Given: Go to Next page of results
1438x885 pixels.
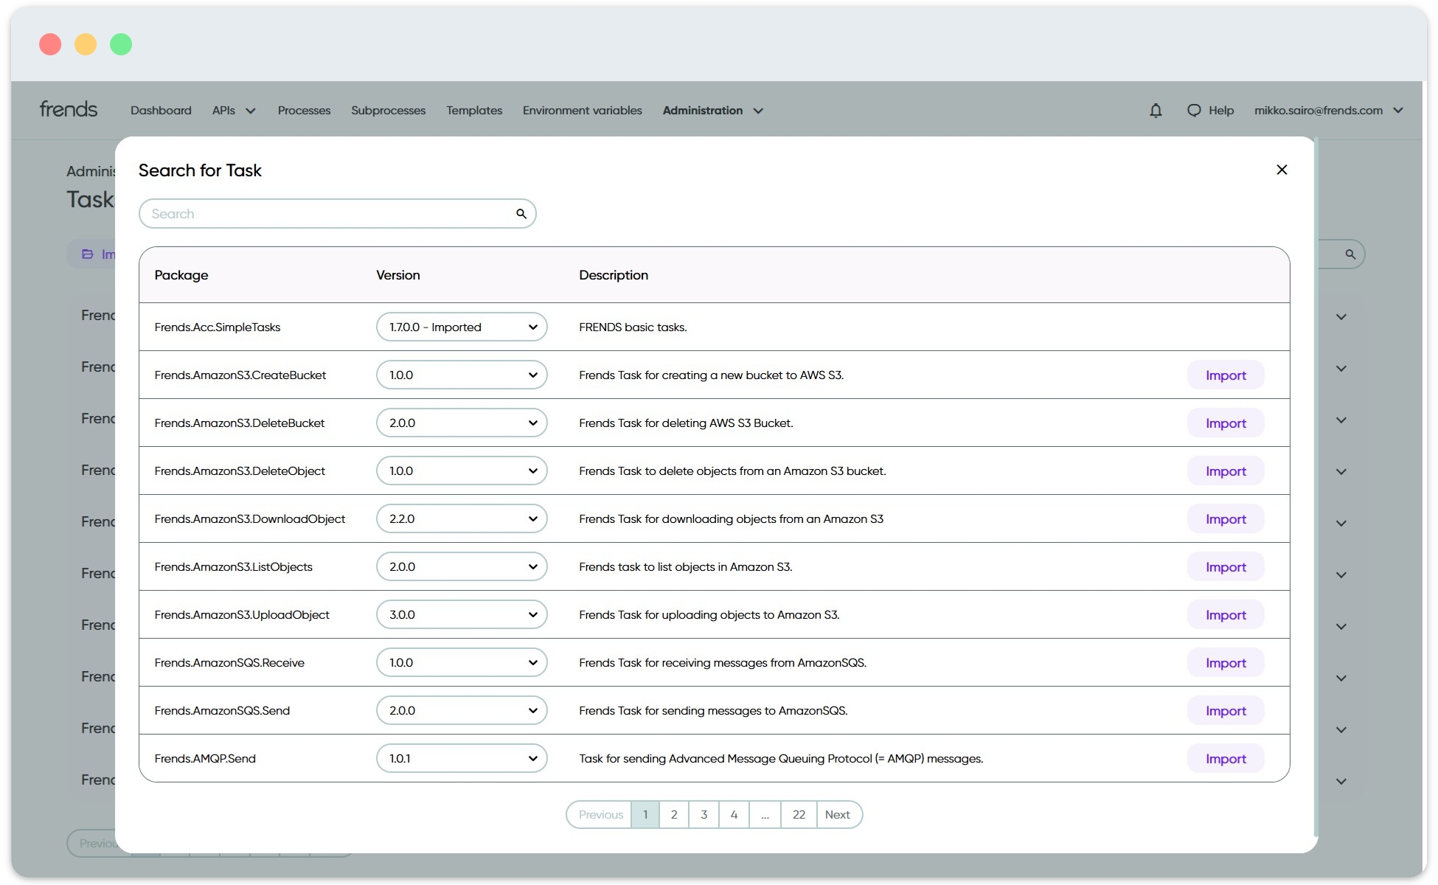Looking at the screenshot, I should coord(837,814).
